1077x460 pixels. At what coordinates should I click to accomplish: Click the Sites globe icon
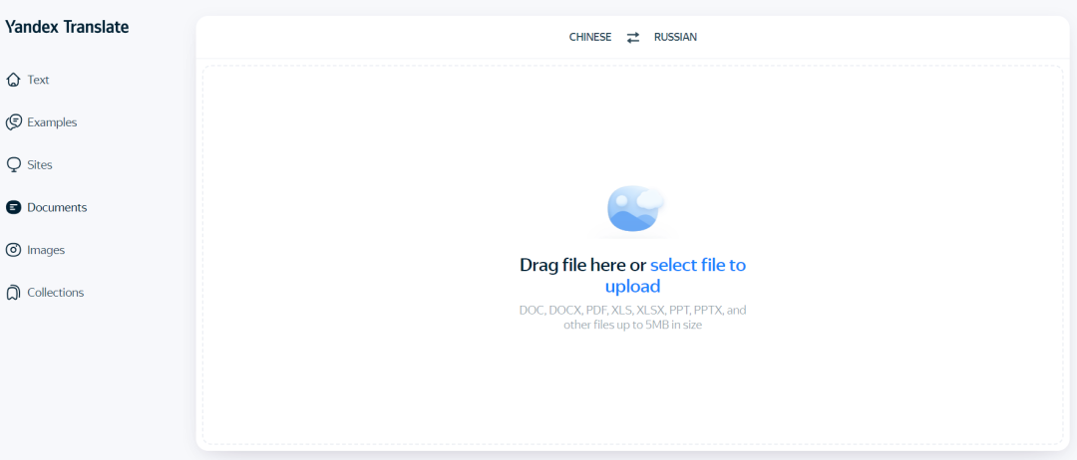[13, 165]
